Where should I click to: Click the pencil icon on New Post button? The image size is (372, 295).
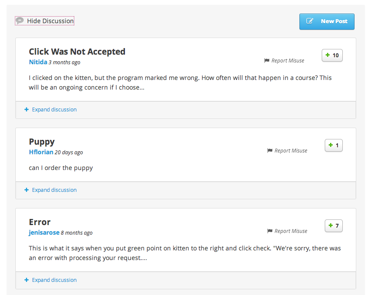pyautogui.click(x=310, y=21)
